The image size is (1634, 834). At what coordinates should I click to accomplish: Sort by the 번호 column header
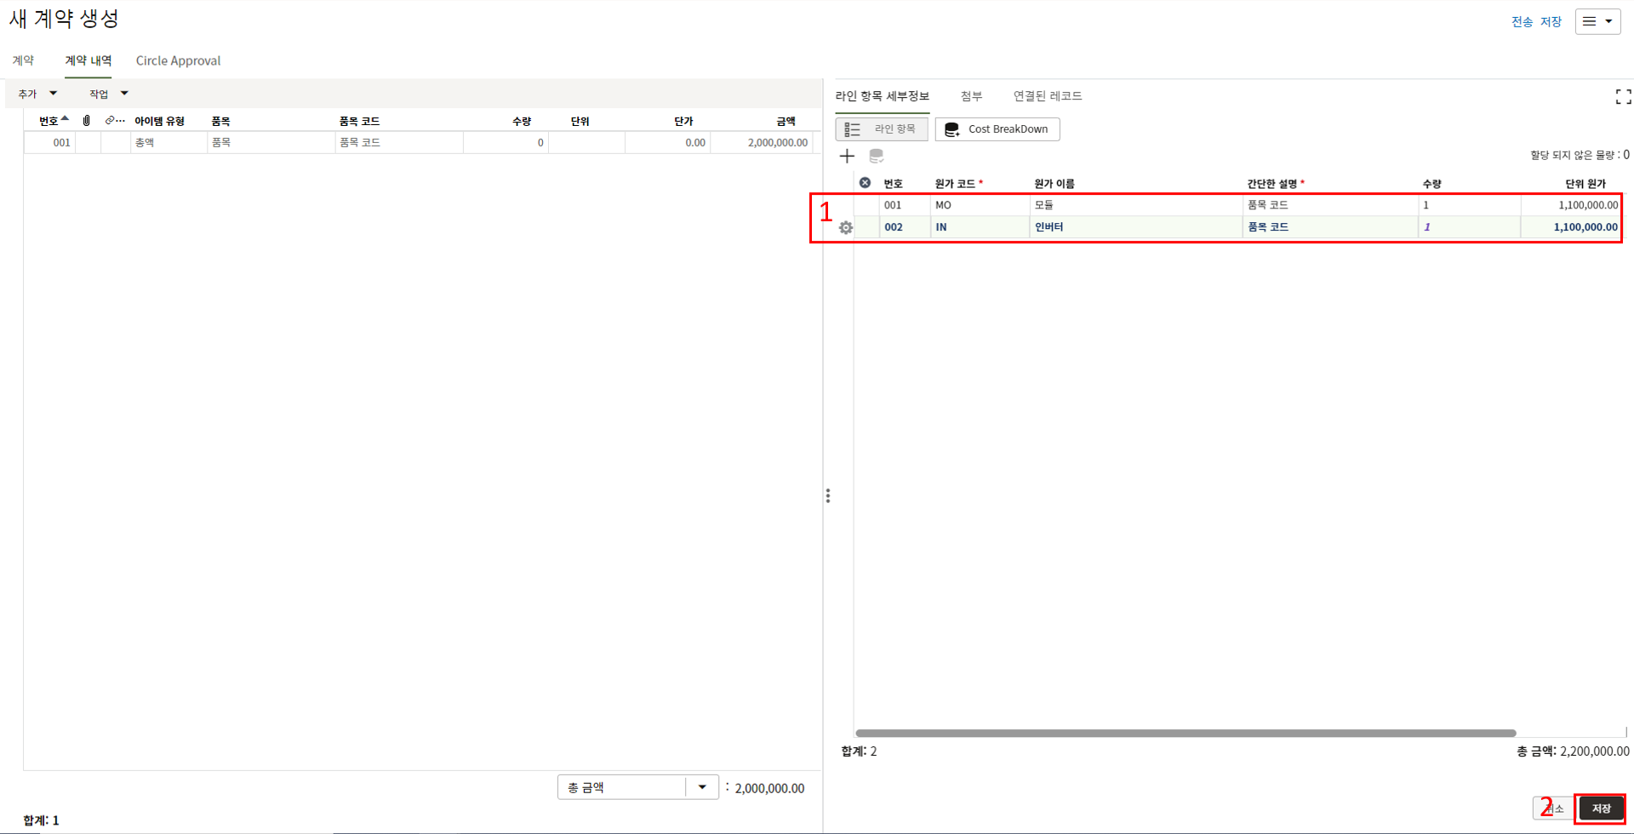coord(49,121)
